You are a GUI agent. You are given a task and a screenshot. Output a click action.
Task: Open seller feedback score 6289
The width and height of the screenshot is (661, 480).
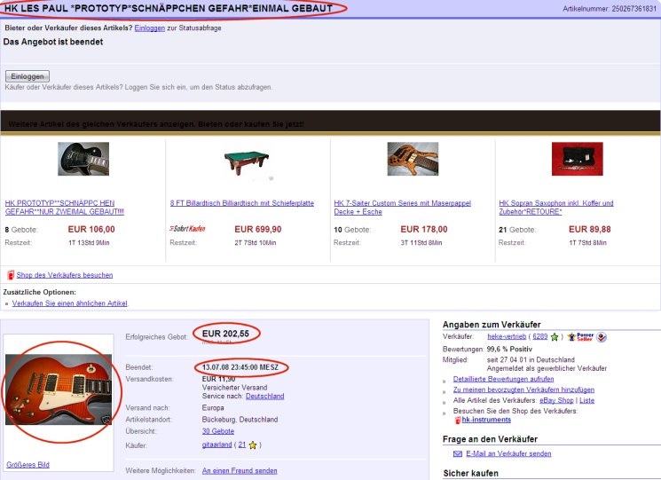pyautogui.click(x=540, y=336)
